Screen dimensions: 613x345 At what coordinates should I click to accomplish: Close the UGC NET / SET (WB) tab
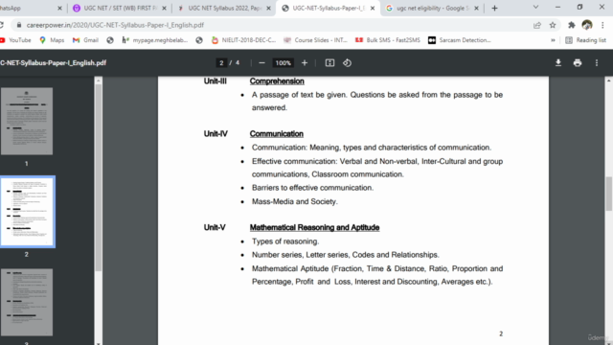coord(164,9)
